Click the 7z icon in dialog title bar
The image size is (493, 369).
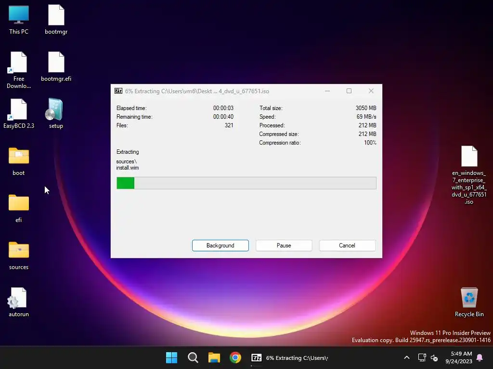[x=118, y=91]
